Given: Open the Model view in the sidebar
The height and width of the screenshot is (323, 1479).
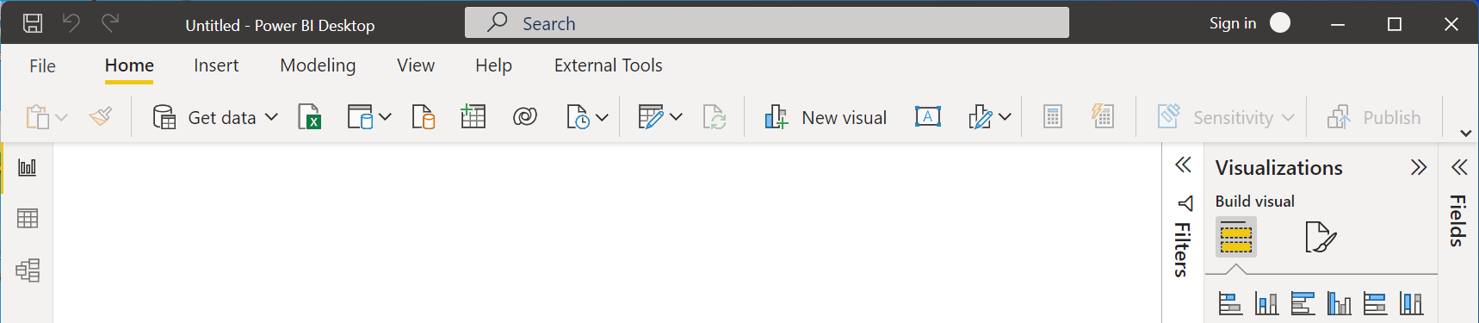Looking at the screenshot, I should (28, 270).
